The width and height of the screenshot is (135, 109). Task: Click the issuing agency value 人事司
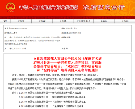[15, 33]
